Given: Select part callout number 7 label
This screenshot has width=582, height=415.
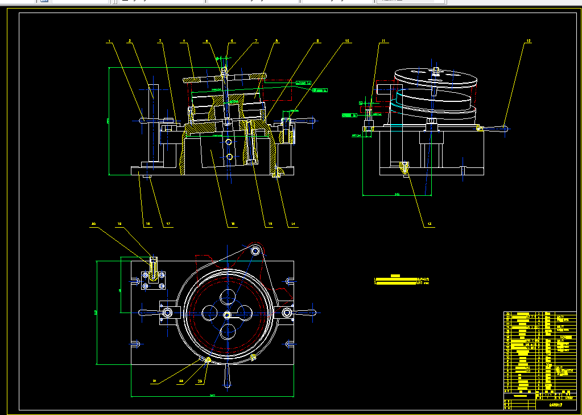Looking at the screenshot, I should (x=256, y=40).
